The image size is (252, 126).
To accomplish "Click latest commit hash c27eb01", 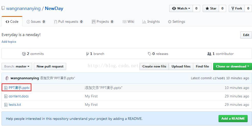I will (219, 78).
